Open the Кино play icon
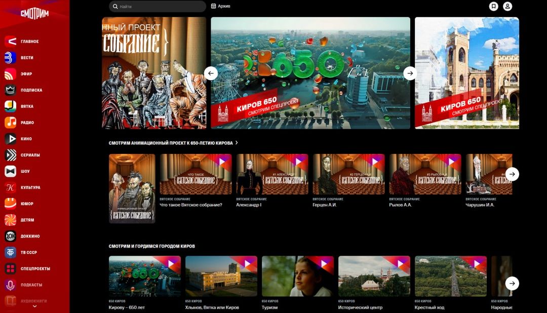Image resolution: width=547 pixels, height=313 pixels. [11, 139]
